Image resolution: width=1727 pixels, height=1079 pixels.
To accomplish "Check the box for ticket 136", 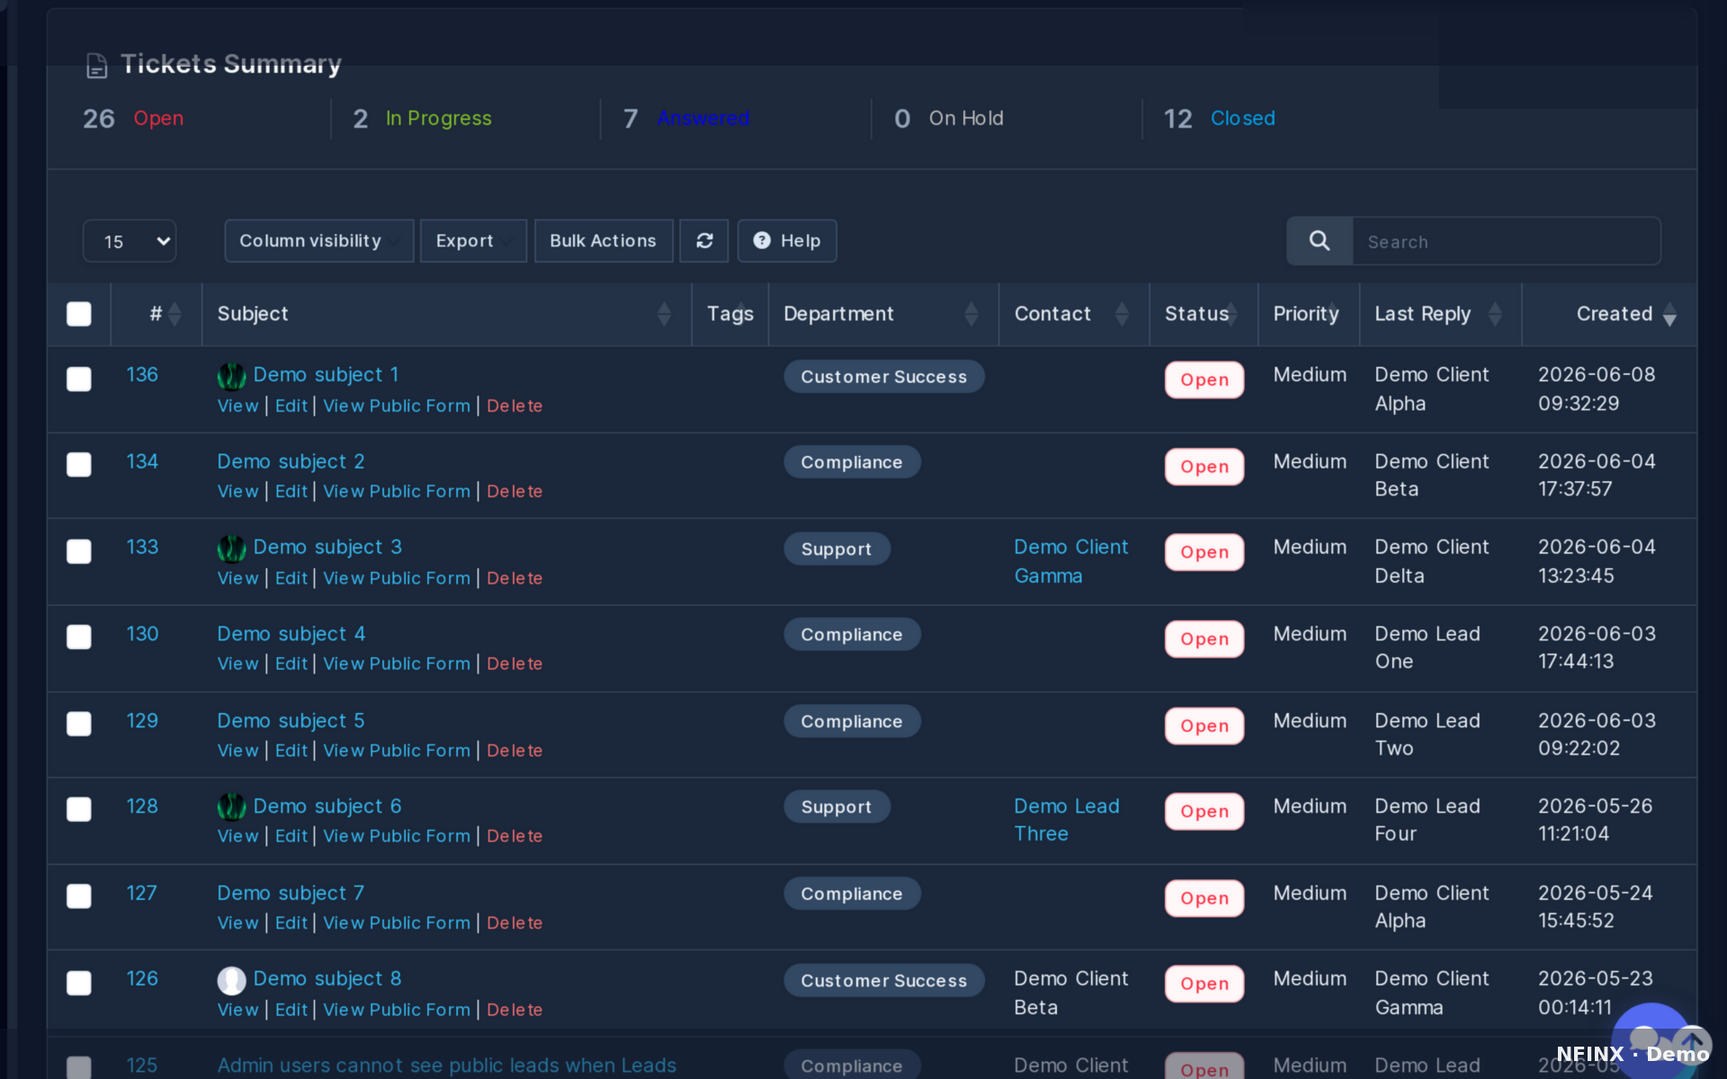I will [x=79, y=379].
